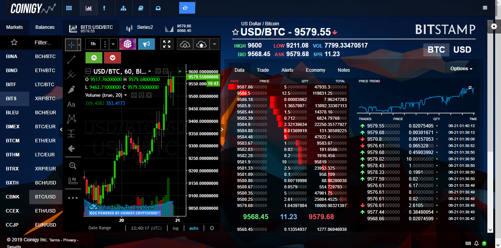Screen dimensions: 501x248
Task: Switch to the Balances tab
Action: [45, 27]
